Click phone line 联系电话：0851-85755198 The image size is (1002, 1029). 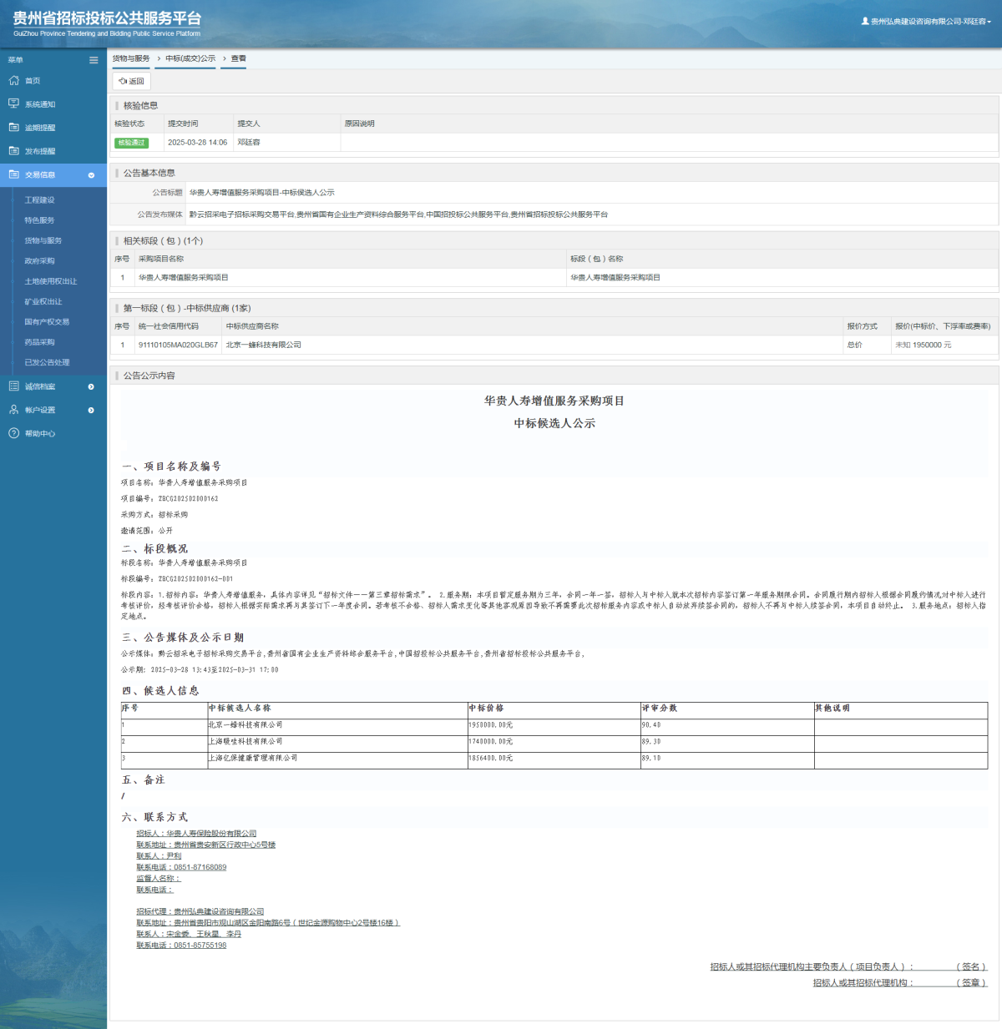pyautogui.click(x=181, y=945)
